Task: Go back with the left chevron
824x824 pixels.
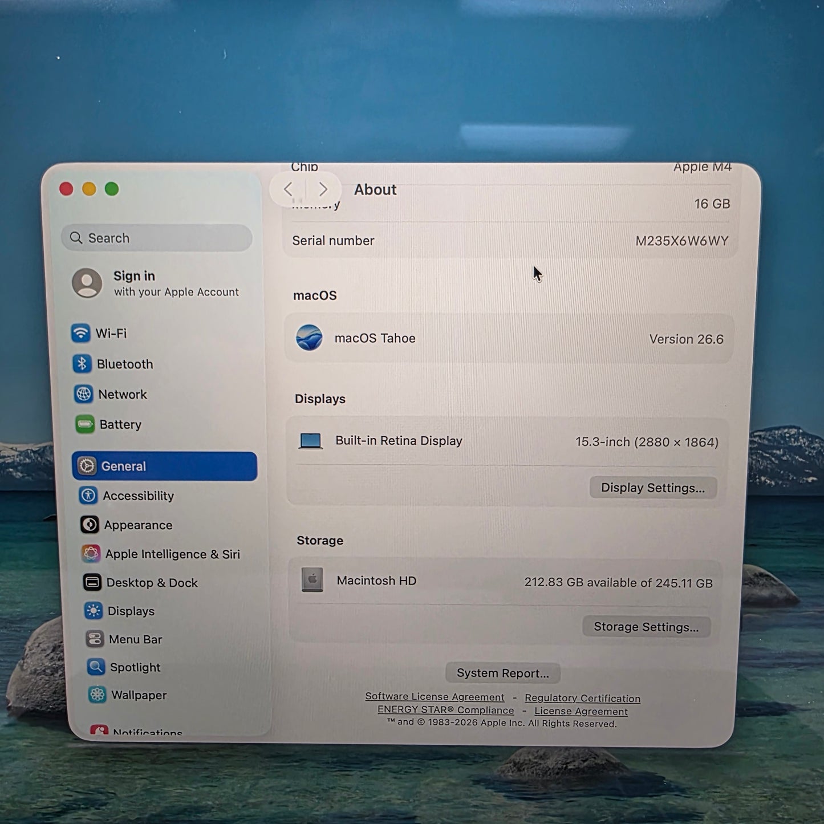Action: tap(288, 189)
